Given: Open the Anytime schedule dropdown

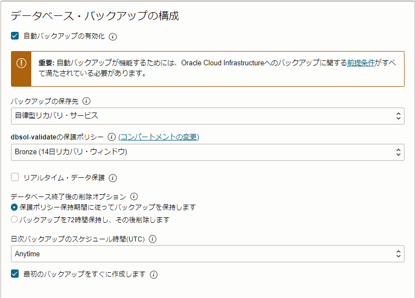Looking at the screenshot, I should point(207,254).
